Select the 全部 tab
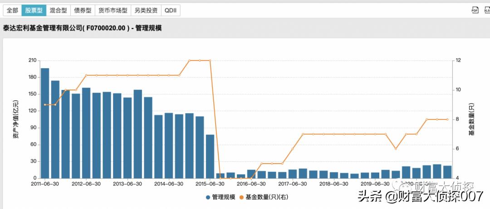 point(13,10)
